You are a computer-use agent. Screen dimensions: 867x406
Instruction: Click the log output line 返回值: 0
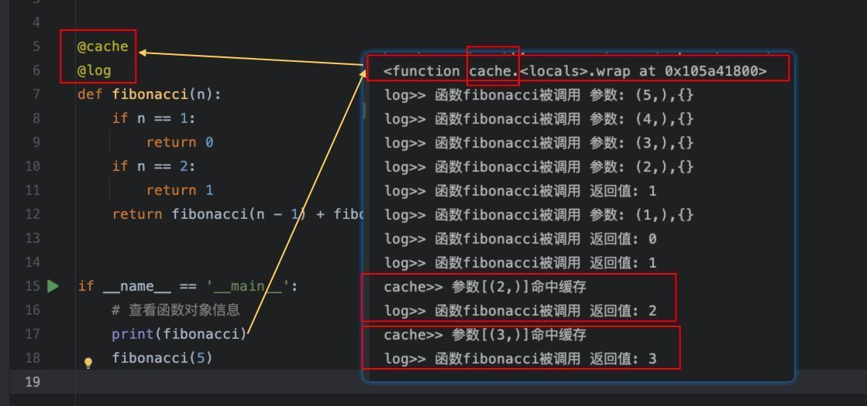tap(521, 239)
